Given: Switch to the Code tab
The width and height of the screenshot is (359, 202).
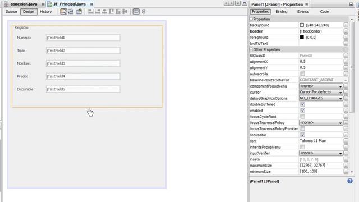Looking at the screenshot, I should coord(324,11).
